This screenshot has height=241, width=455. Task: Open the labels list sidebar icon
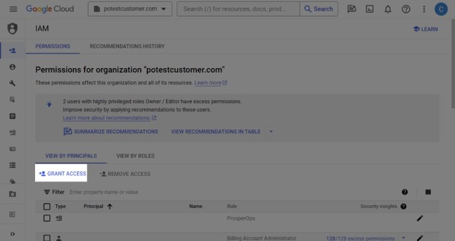pyautogui.click(x=13, y=166)
